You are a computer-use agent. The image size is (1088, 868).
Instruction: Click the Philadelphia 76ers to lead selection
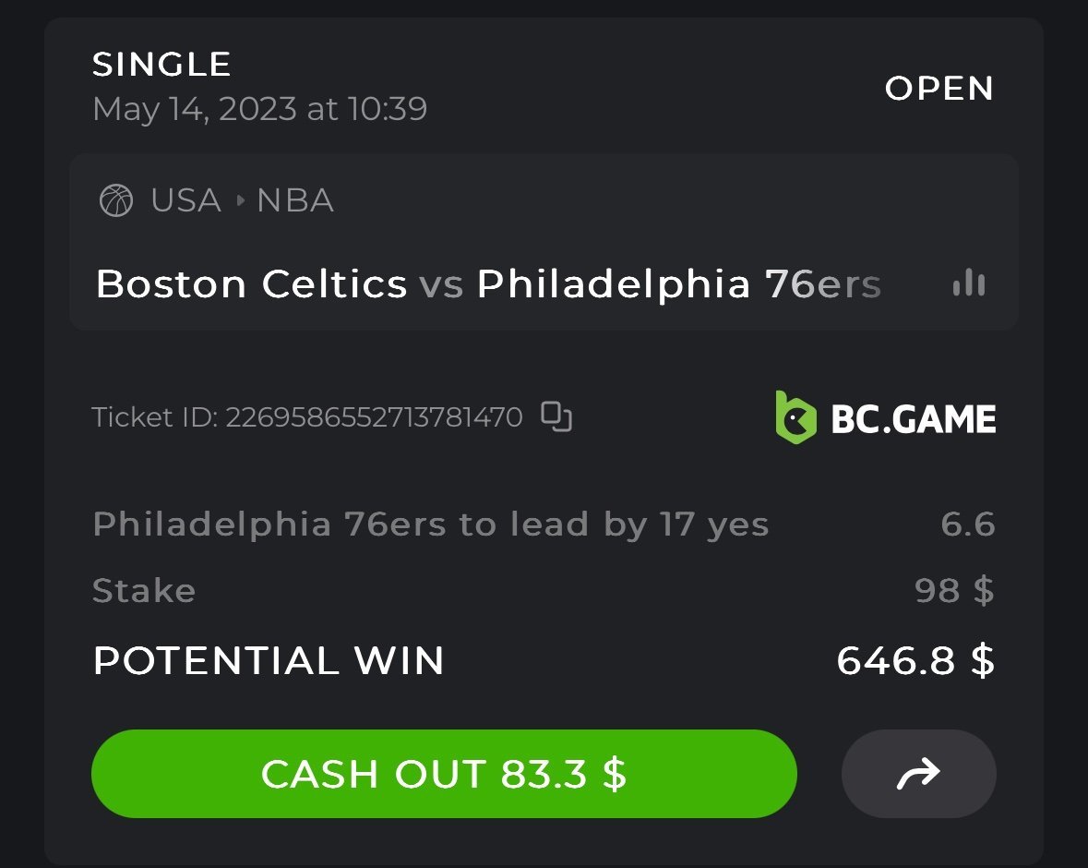coord(430,524)
